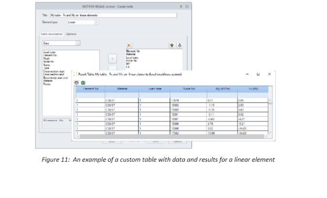This screenshot has width=327, height=198.
Task: Select Mesh in the available data list
Action: (47, 58)
